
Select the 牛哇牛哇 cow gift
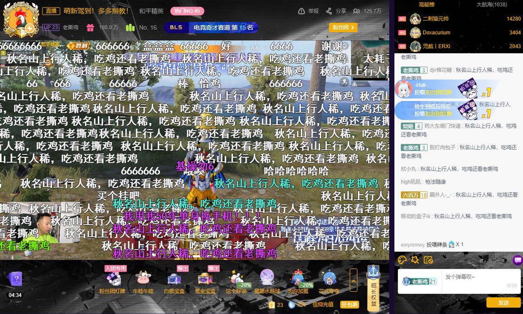tap(143, 280)
